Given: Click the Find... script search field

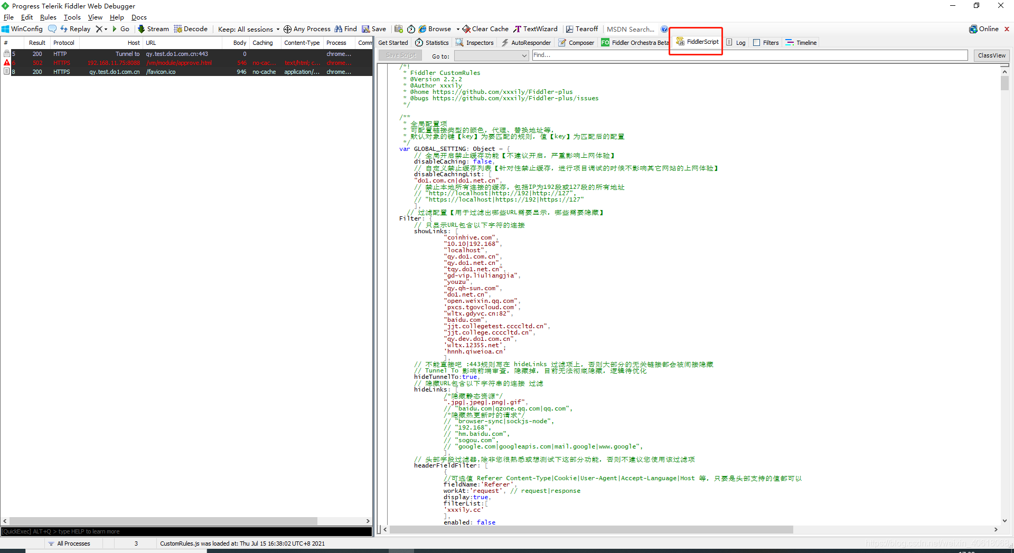Looking at the screenshot, I should coord(750,55).
